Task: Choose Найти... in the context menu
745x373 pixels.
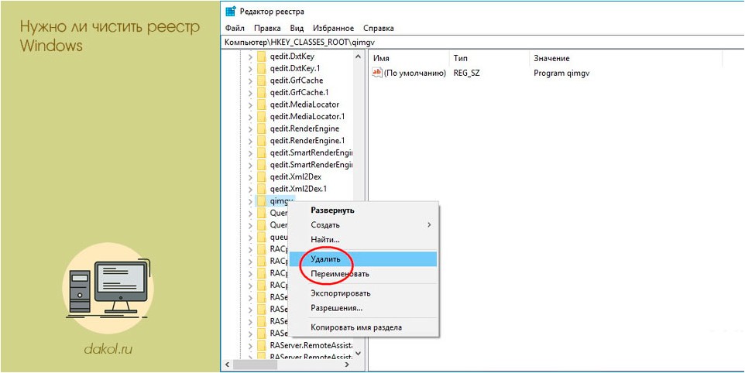Action: pos(363,239)
